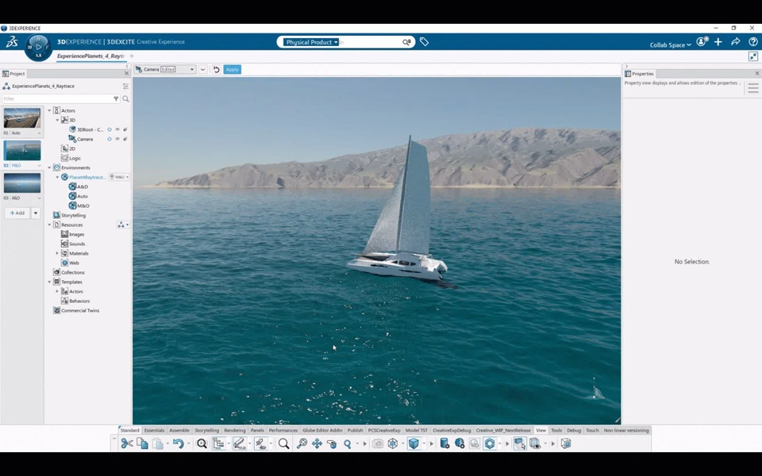Click the wireframe isometric view icon
Image resolution: width=762 pixels, height=476 pixels.
pyautogui.click(x=393, y=443)
